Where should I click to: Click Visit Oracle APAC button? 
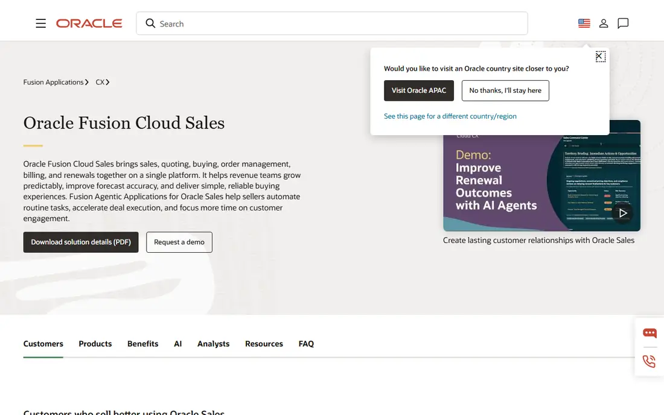[x=419, y=90]
